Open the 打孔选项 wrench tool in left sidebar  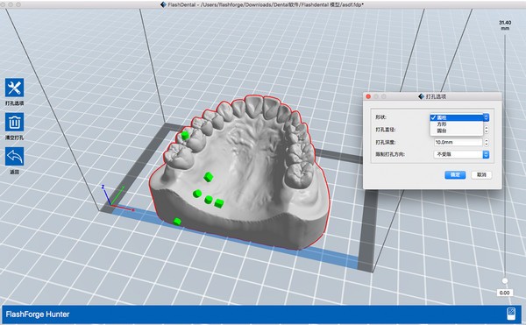pos(14,88)
